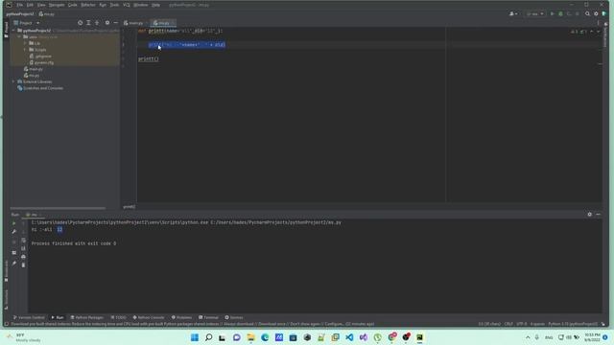Click the trash clear-all icon in Run panel

point(23,264)
